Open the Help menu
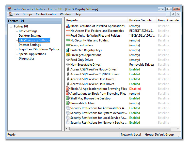Image resolution: width=189 pixels, height=146 pixels. coord(78,14)
